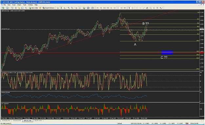Zoom out of the chart
This screenshot has width=205, height=125.
[x=72, y=8]
